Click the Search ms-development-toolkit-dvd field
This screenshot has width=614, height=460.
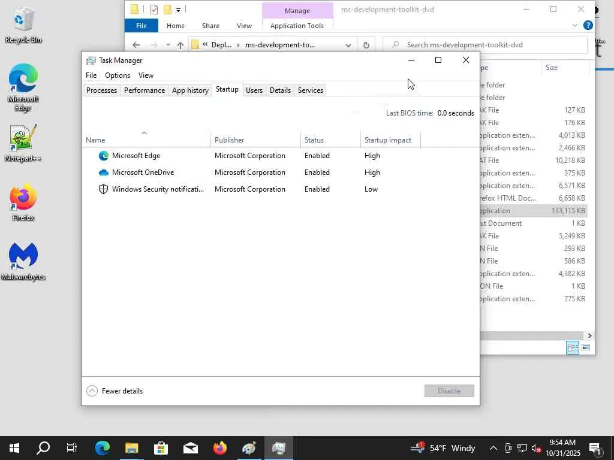pos(484,45)
